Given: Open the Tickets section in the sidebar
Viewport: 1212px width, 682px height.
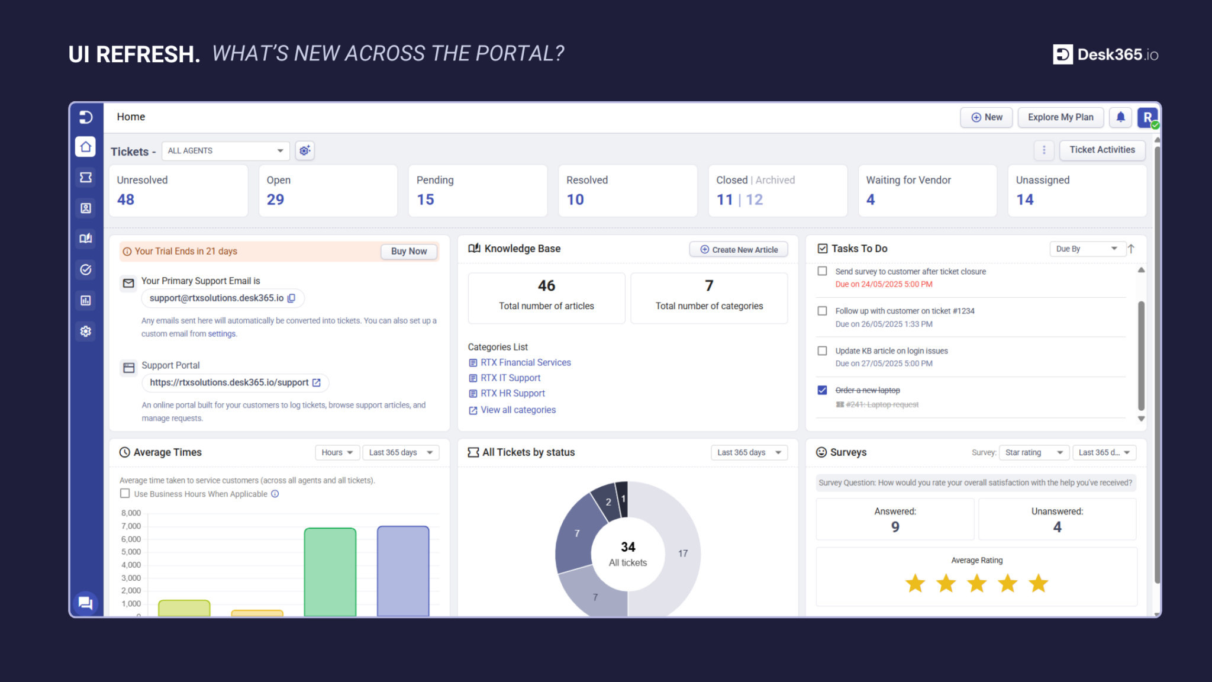Looking at the screenshot, I should (x=86, y=178).
